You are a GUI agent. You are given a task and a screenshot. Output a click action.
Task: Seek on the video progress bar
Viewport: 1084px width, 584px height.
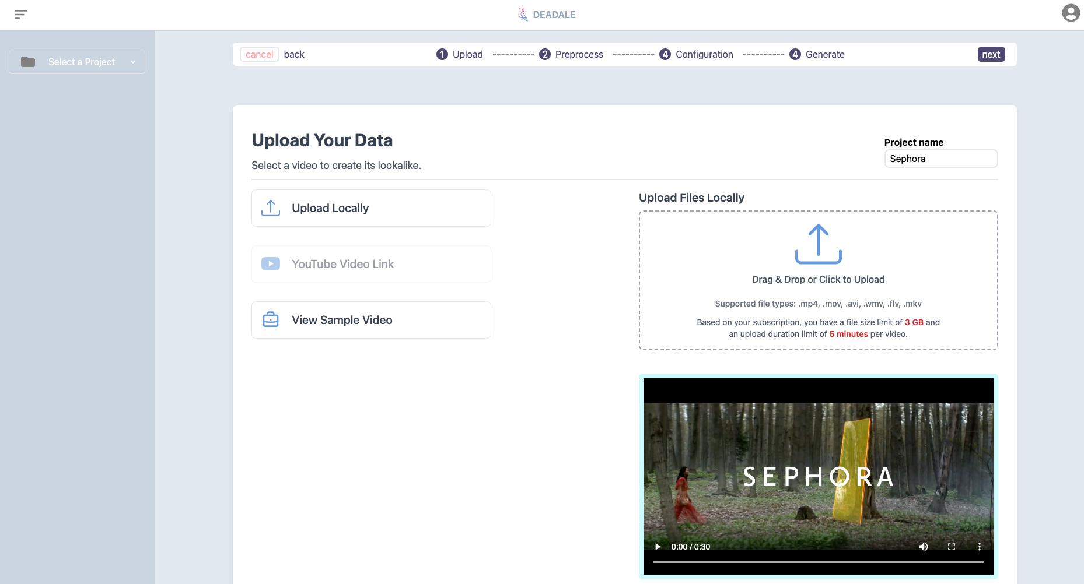(x=819, y=562)
